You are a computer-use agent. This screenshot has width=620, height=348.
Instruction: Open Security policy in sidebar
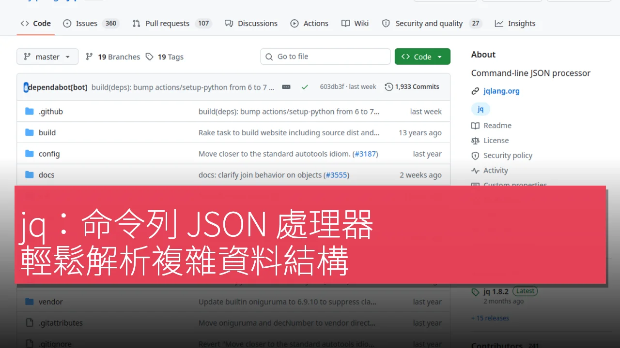click(x=508, y=155)
